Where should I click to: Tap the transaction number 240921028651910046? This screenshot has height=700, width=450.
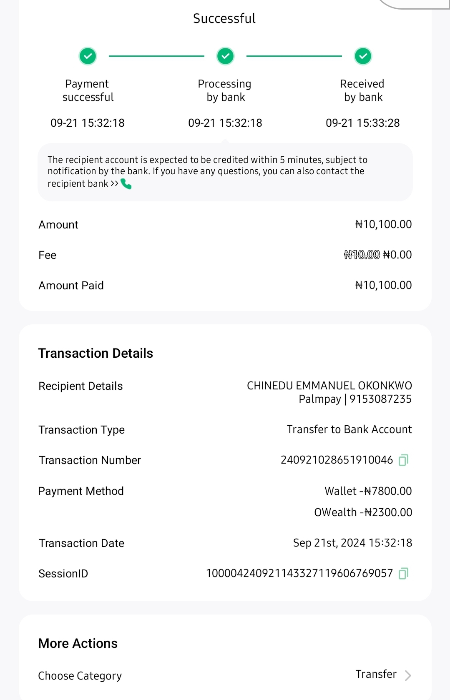(337, 460)
